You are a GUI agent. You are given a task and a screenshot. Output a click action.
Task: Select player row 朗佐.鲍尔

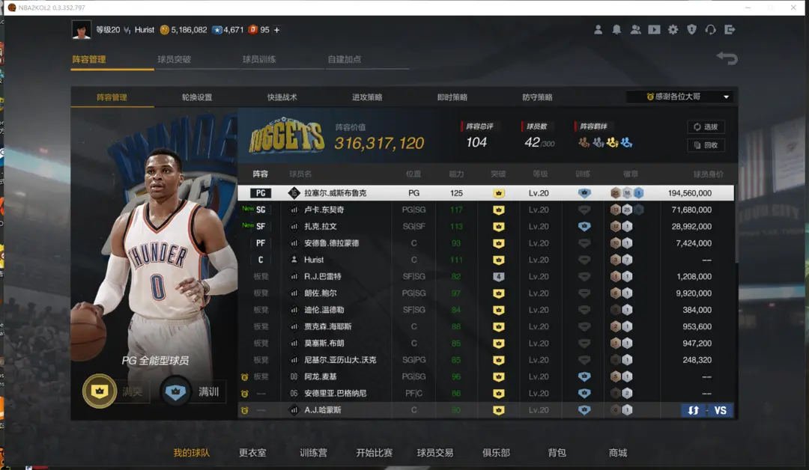click(x=485, y=293)
